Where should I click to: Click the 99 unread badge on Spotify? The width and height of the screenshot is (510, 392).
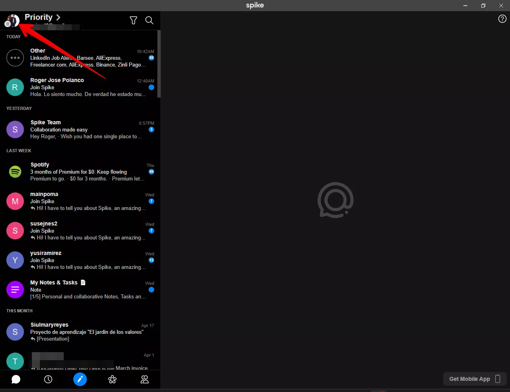point(151,172)
